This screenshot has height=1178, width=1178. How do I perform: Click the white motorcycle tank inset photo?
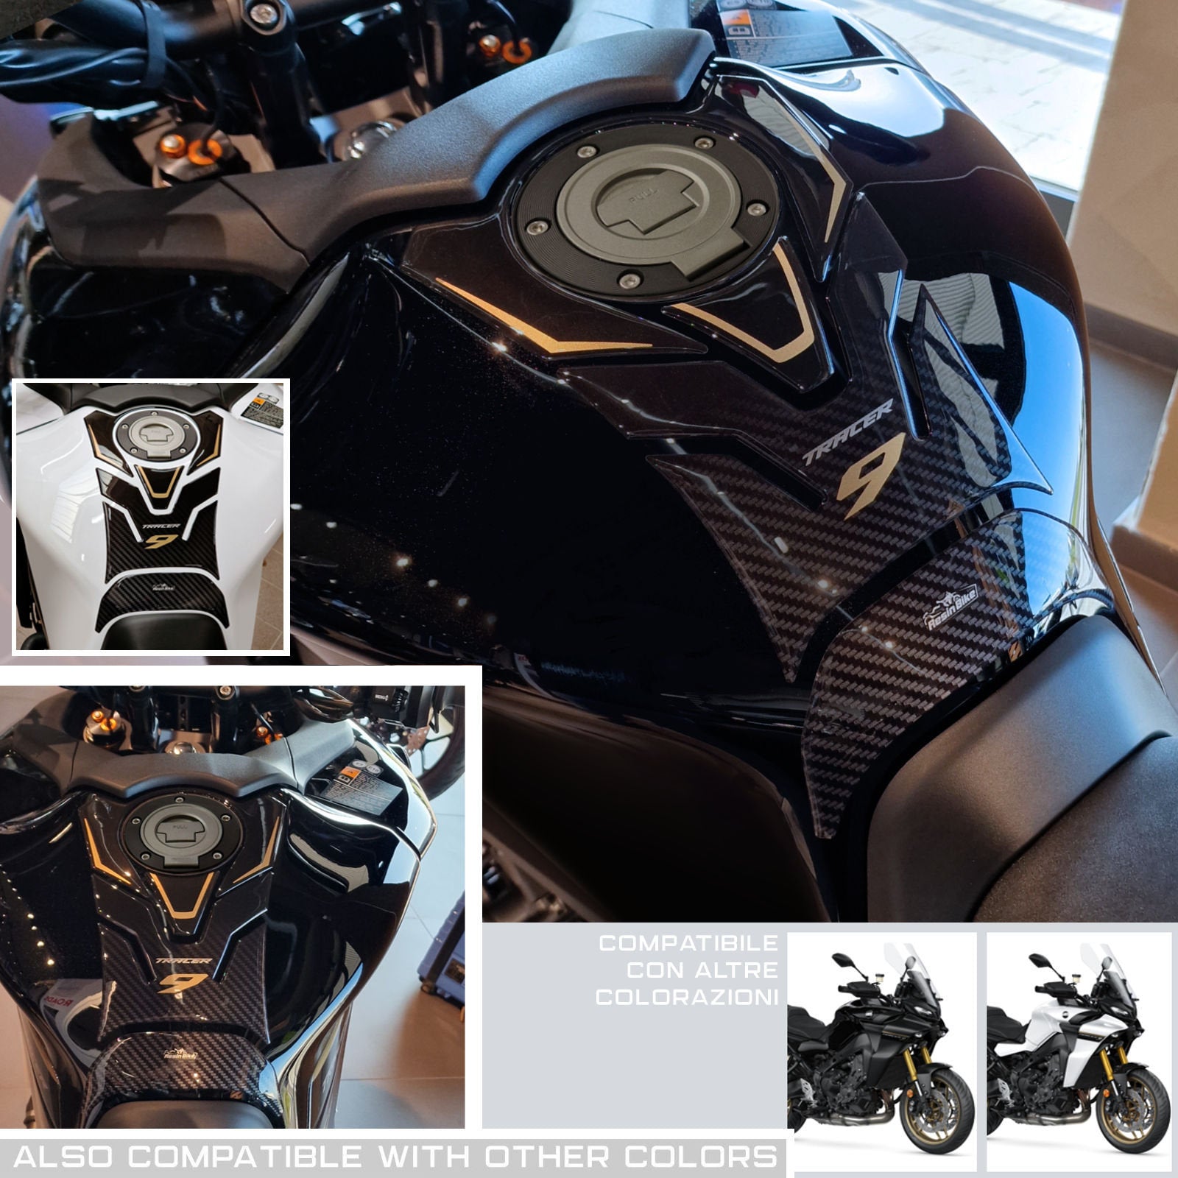[150, 517]
